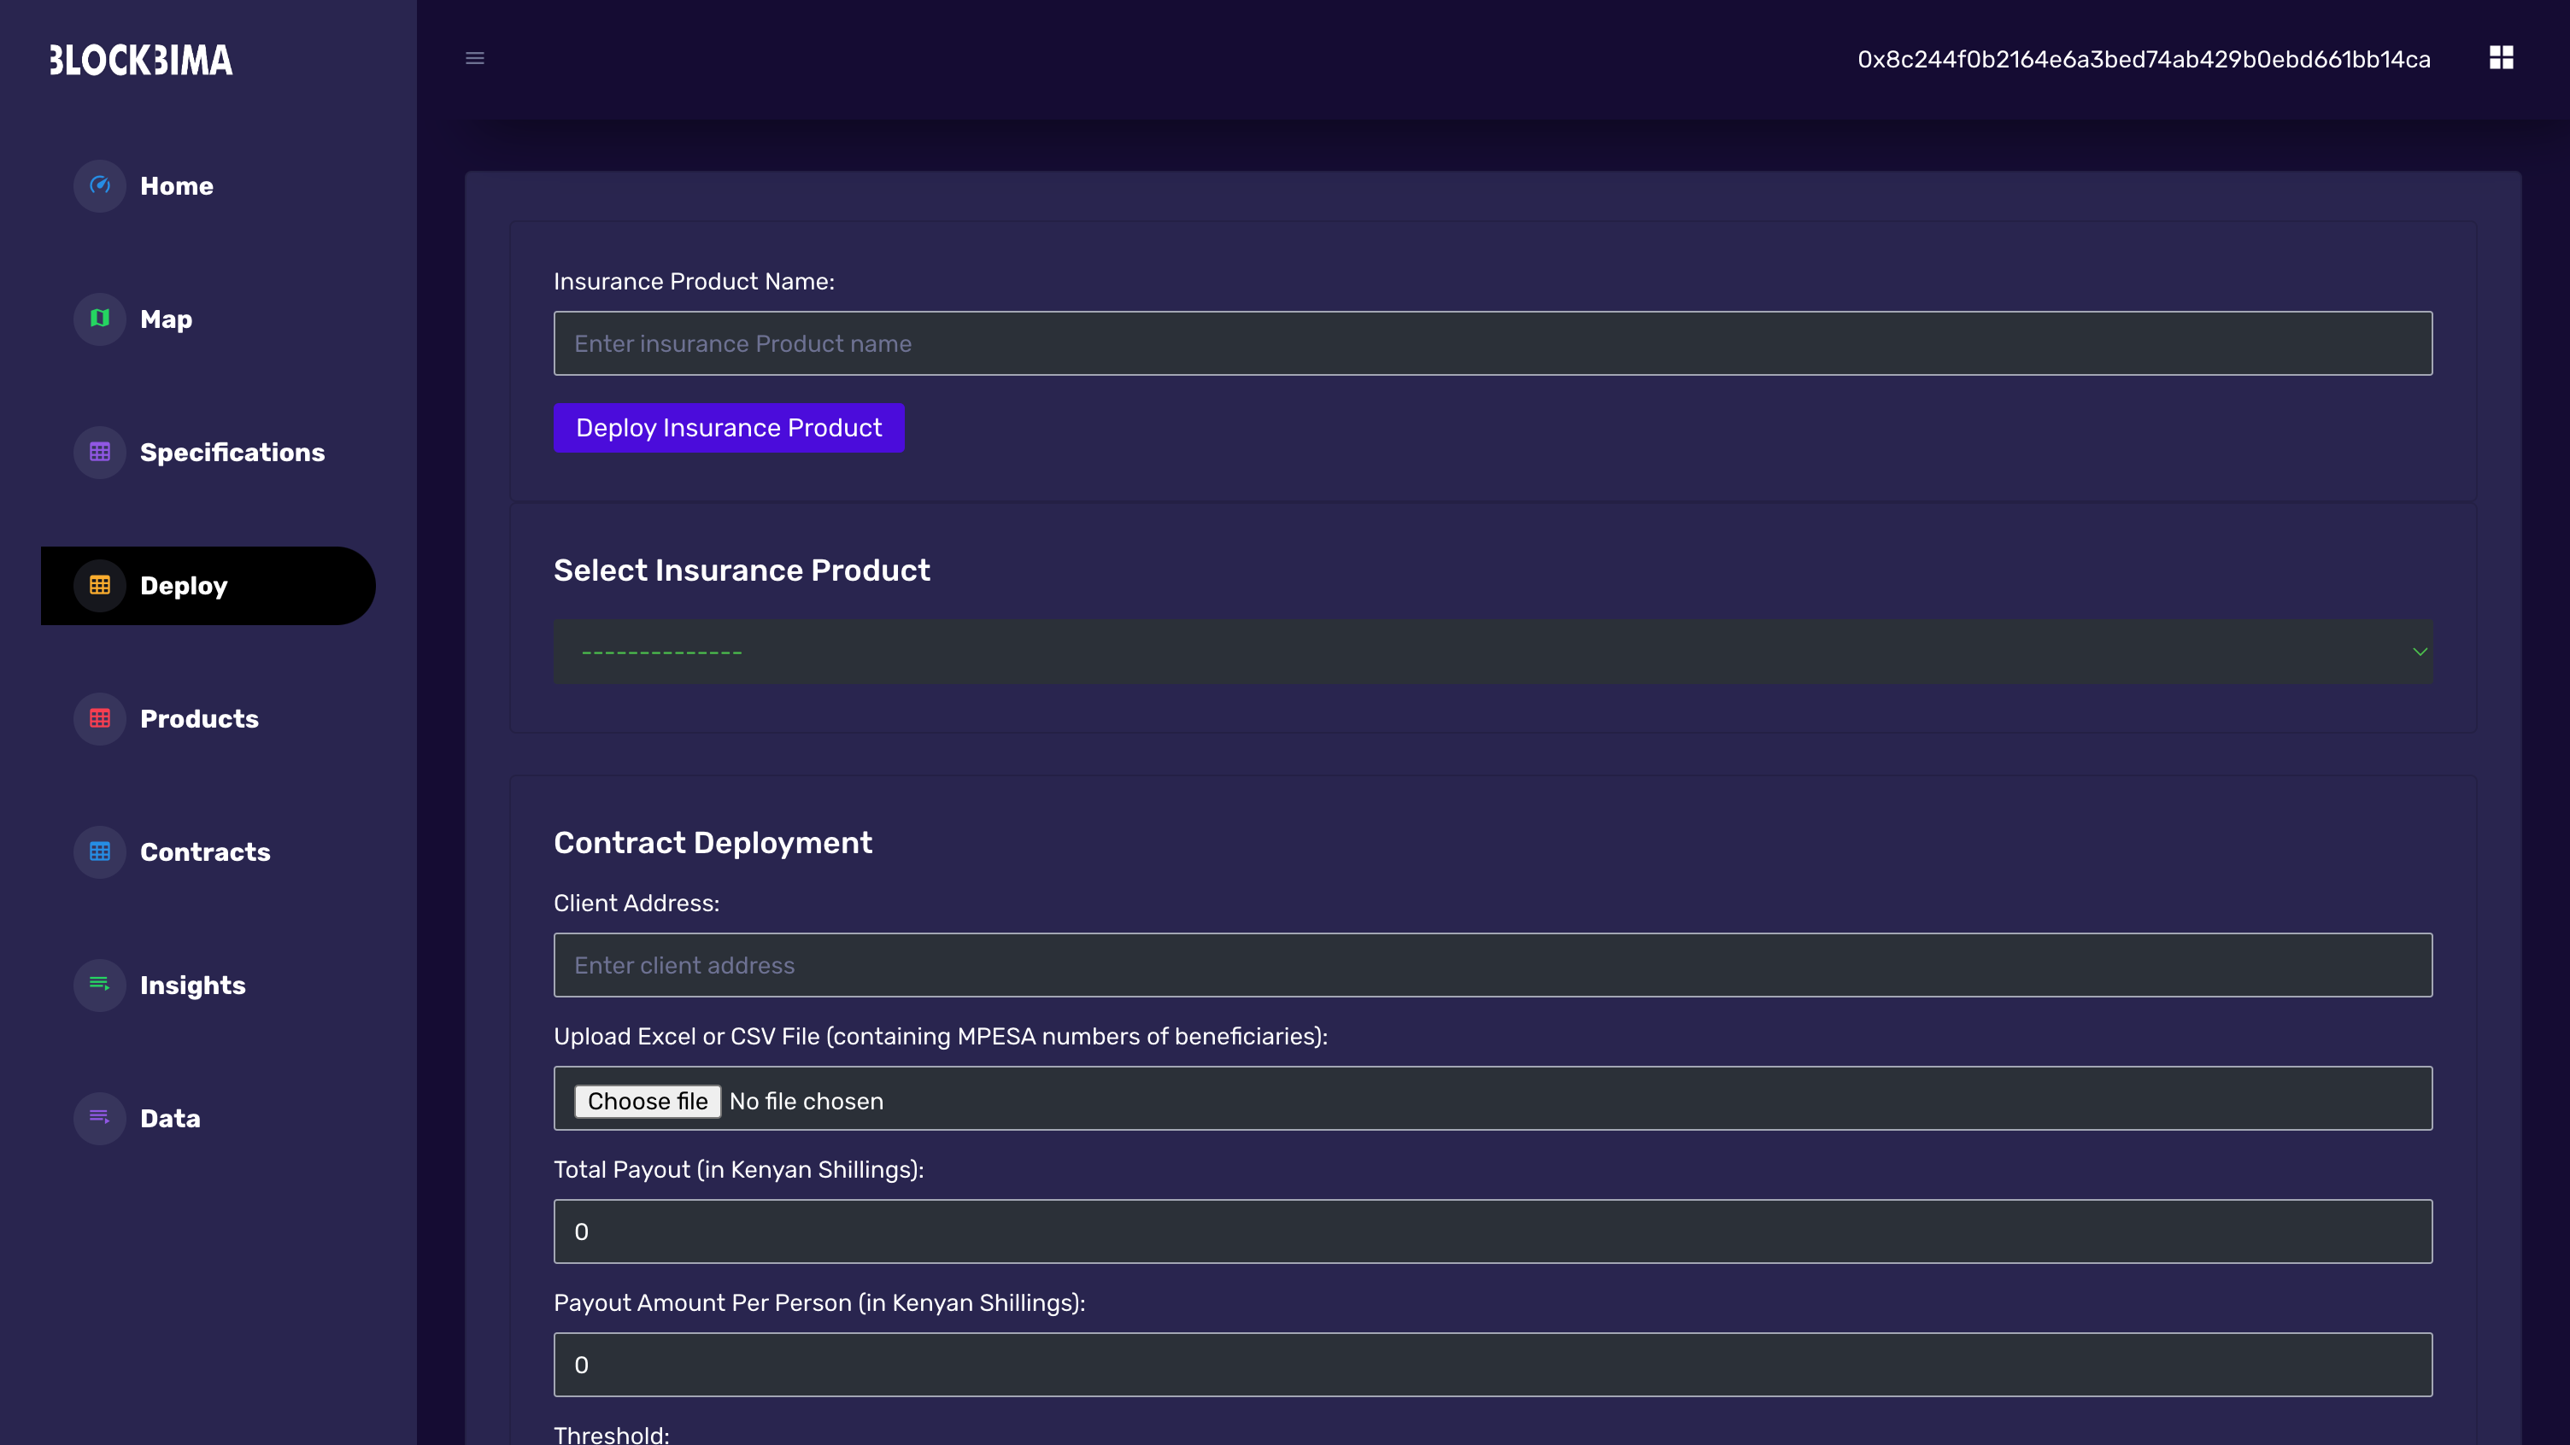Click the red Products grid icon
Screen dimensions: 2570x1445
point(100,718)
